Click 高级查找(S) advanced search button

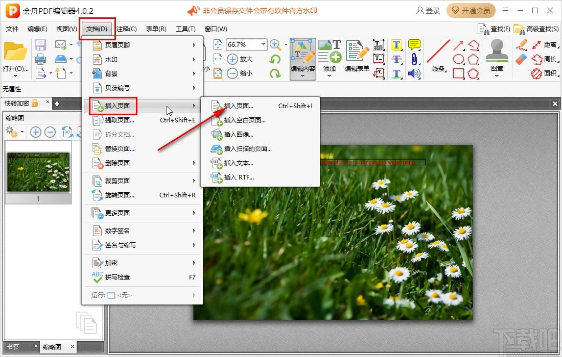click(x=536, y=29)
